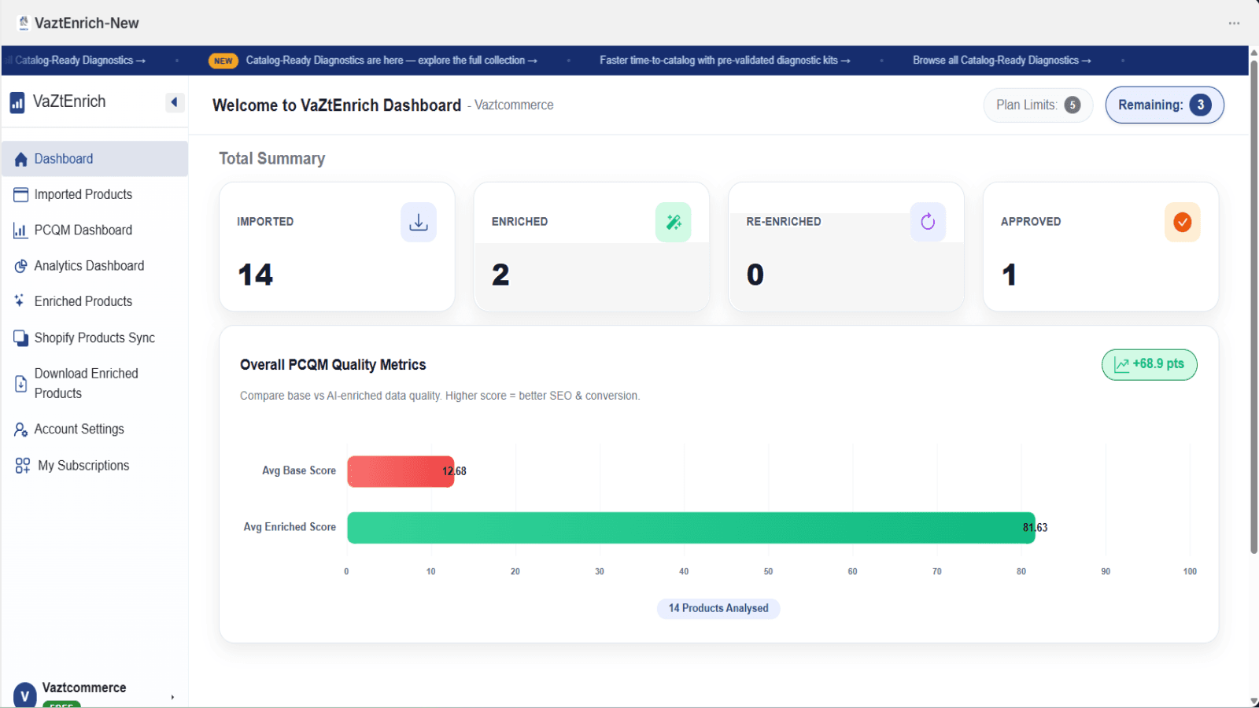Viewport: 1259px width, 708px height.
Task: Click the My Subscriptions grid-plus icon
Action: point(23,466)
